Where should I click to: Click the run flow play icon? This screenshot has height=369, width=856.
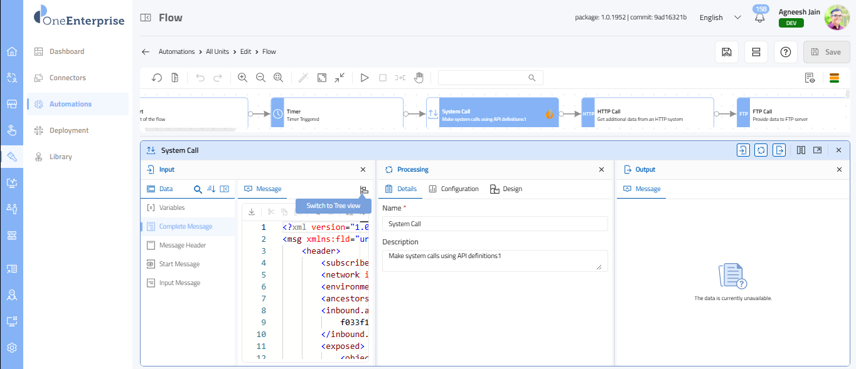click(x=365, y=78)
